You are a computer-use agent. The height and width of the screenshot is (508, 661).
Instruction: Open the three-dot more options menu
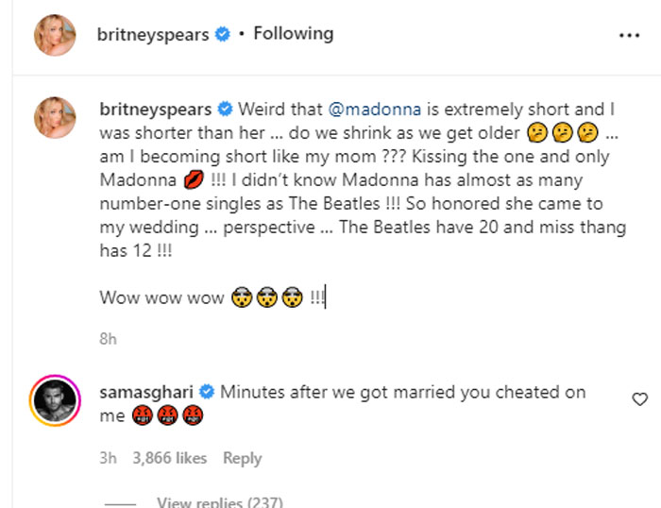click(629, 35)
